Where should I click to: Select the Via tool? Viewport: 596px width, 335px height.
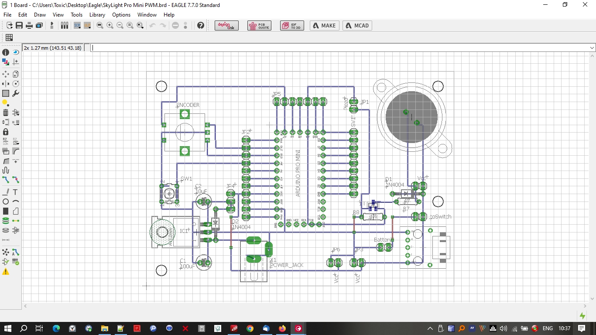6,221
